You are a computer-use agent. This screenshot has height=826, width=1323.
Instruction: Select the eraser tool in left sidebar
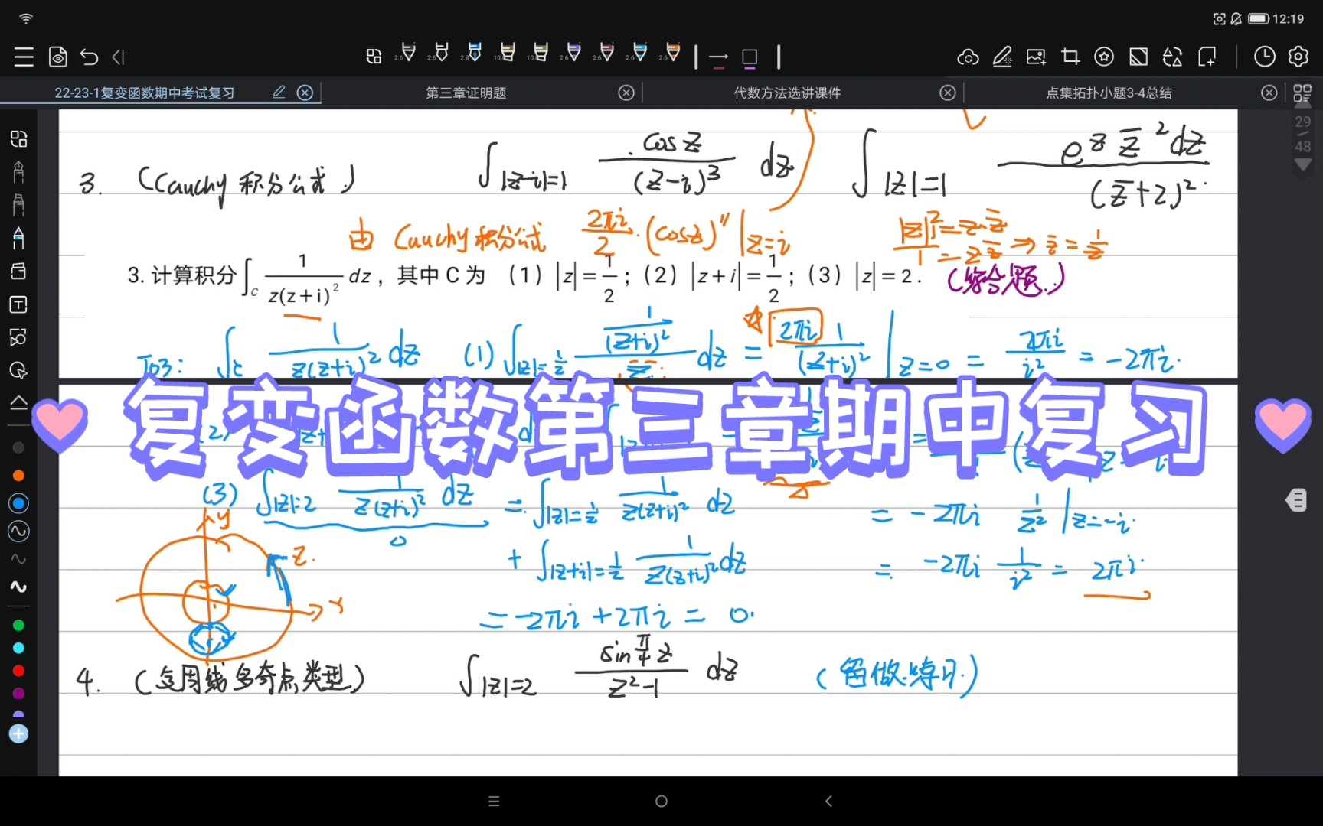(x=18, y=271)
